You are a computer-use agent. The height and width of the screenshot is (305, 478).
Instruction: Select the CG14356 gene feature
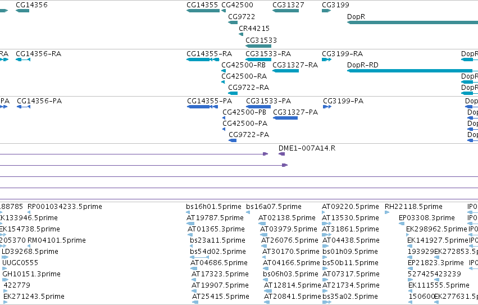(22, 11)
